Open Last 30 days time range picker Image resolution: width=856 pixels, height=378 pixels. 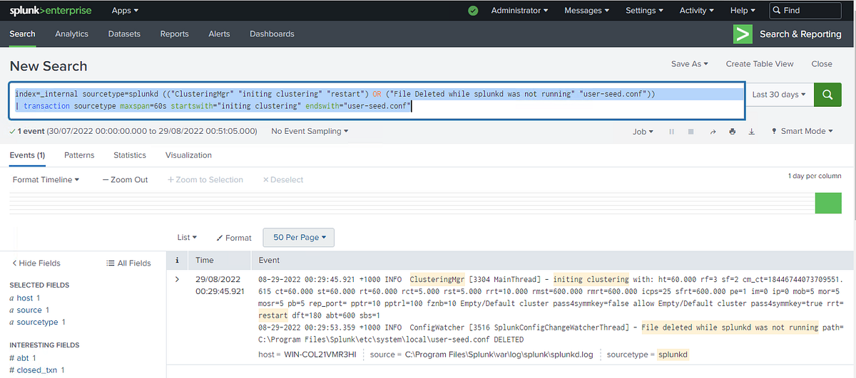pos(779,95)
